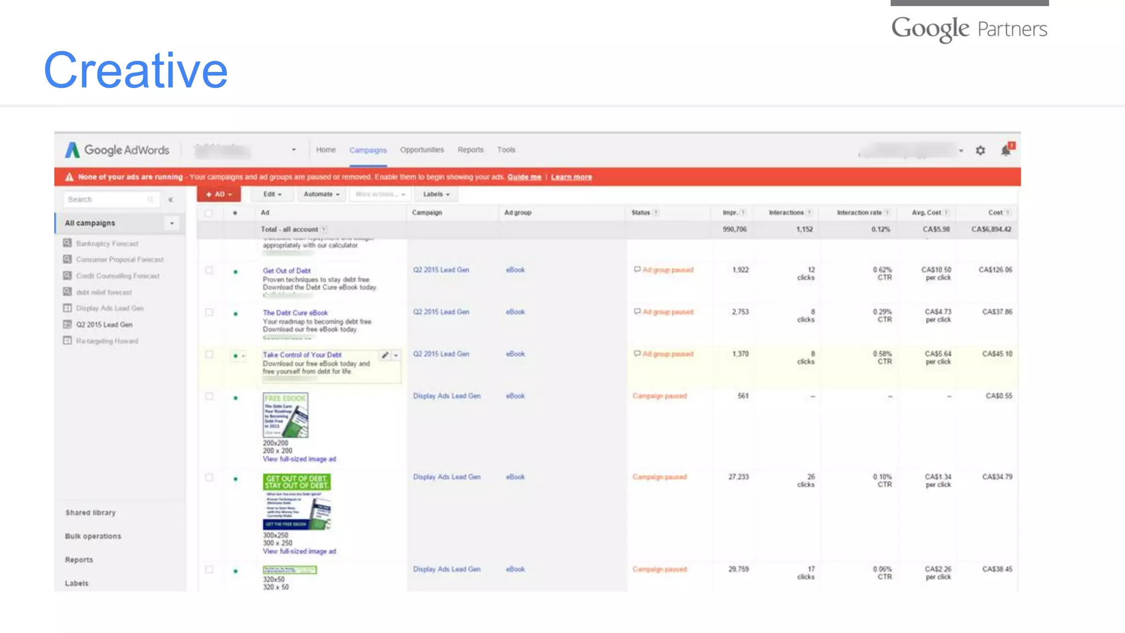Collapse the sidebar with the double-arrow icon
1125x633 pixels.
coord(171,200)
